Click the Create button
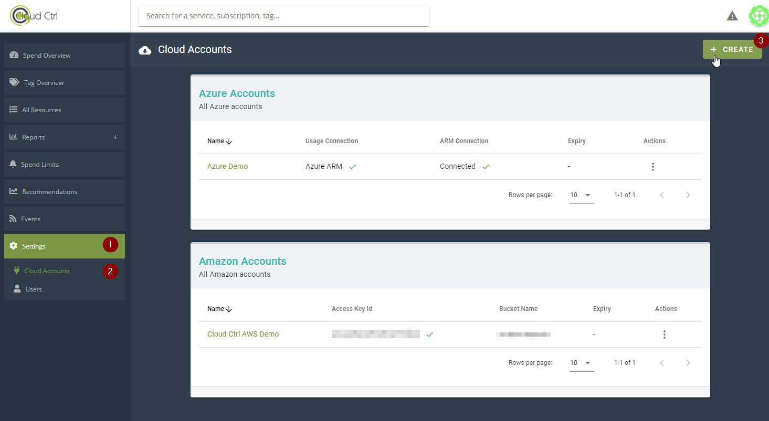 732,49
